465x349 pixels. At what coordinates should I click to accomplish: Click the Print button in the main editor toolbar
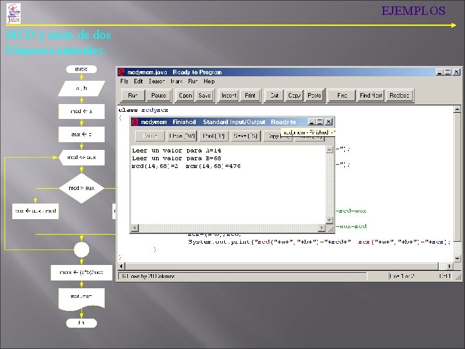250,96
